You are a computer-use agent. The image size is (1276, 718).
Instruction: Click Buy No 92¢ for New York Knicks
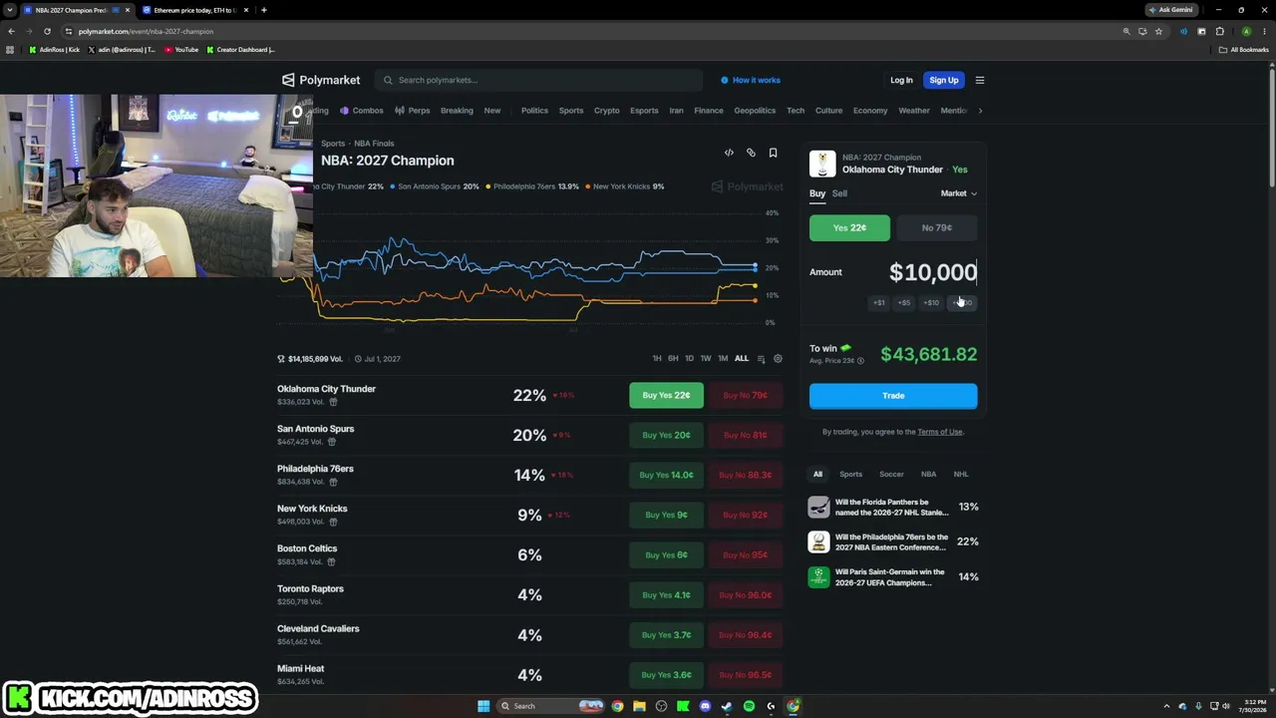coord(746,515)
